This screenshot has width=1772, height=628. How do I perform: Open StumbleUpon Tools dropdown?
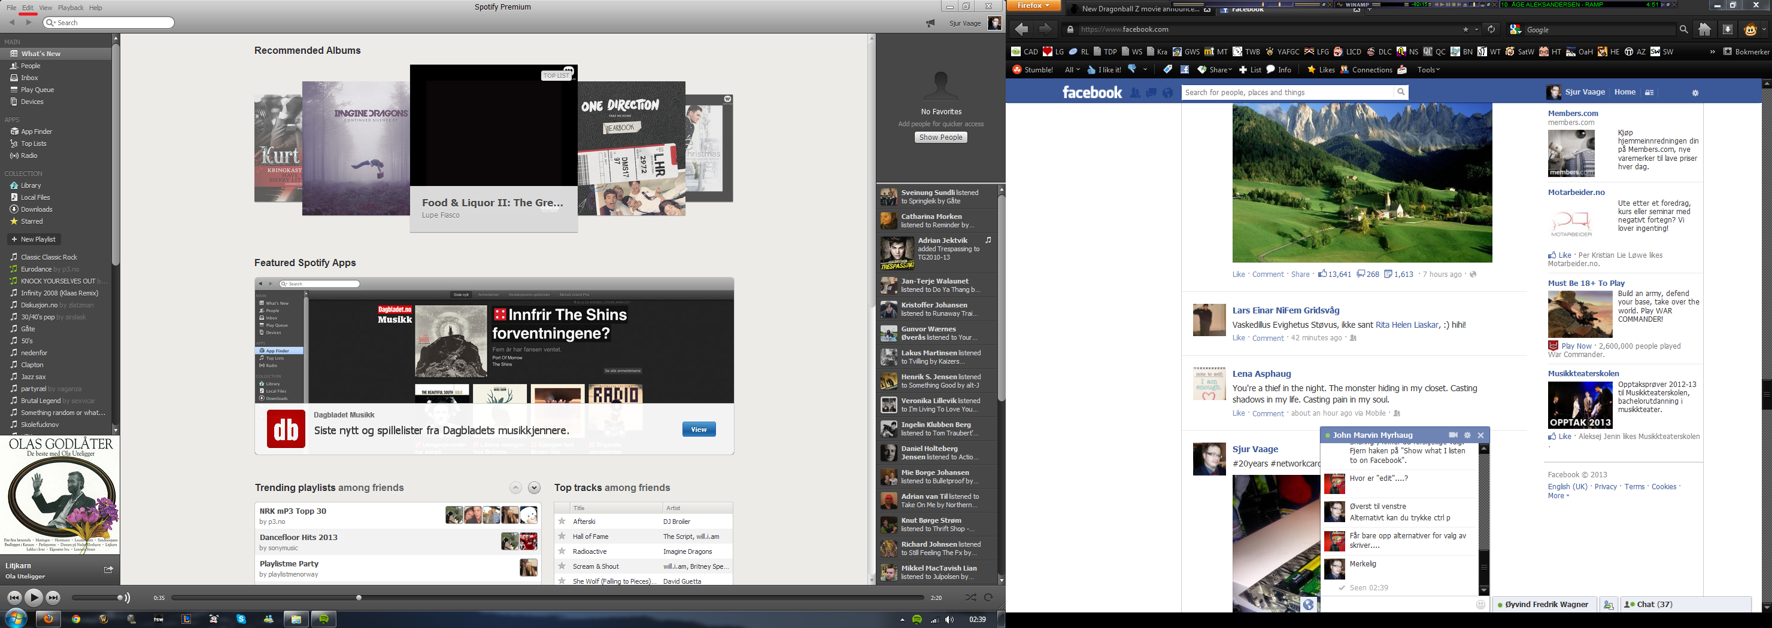(x=1428, y=69)
